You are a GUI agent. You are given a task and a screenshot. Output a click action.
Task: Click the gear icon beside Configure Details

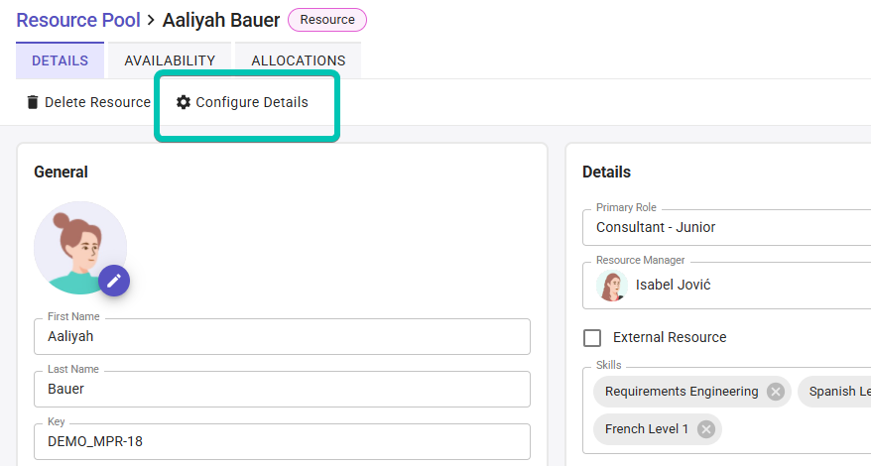[x=184, y=102]
